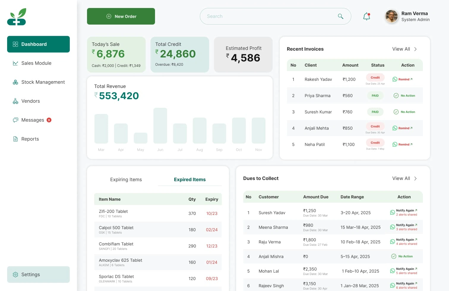View All recent invoices
The image size is (449, 291).
[x=401, y=49]
